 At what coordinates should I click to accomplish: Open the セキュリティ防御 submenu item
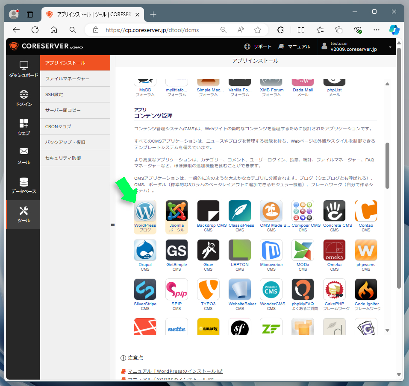75,158
